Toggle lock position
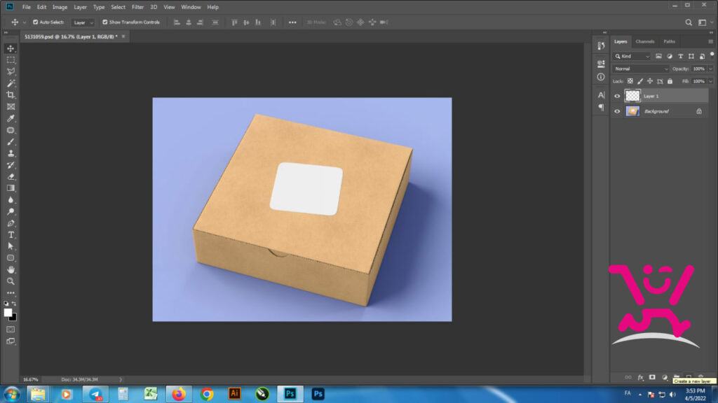 (650, 81)
